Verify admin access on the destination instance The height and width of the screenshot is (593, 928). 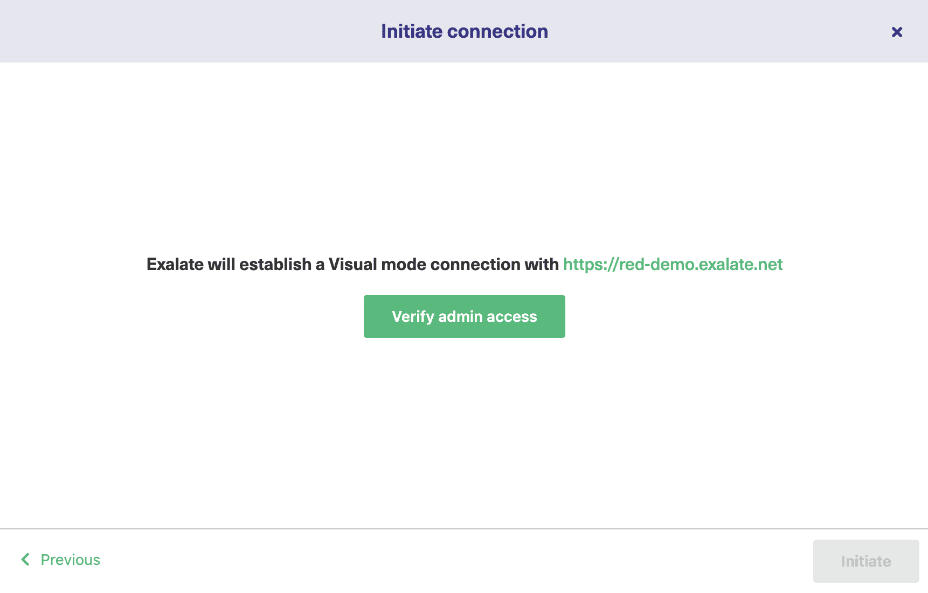pyautogui.click(x=464, y=316)
